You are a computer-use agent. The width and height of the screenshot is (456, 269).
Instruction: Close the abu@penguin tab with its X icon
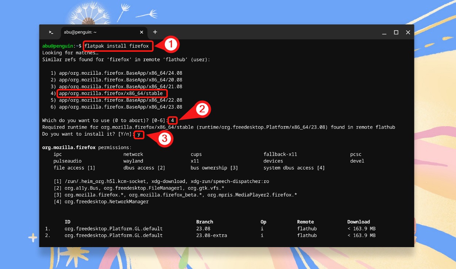click(141, 32)
